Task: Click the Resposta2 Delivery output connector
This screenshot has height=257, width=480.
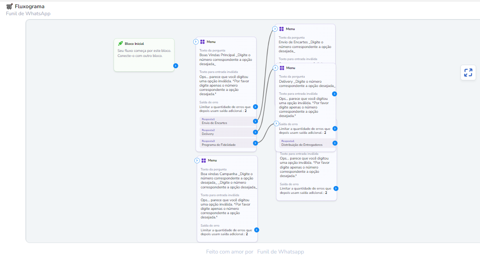Action: coord(255,132)
